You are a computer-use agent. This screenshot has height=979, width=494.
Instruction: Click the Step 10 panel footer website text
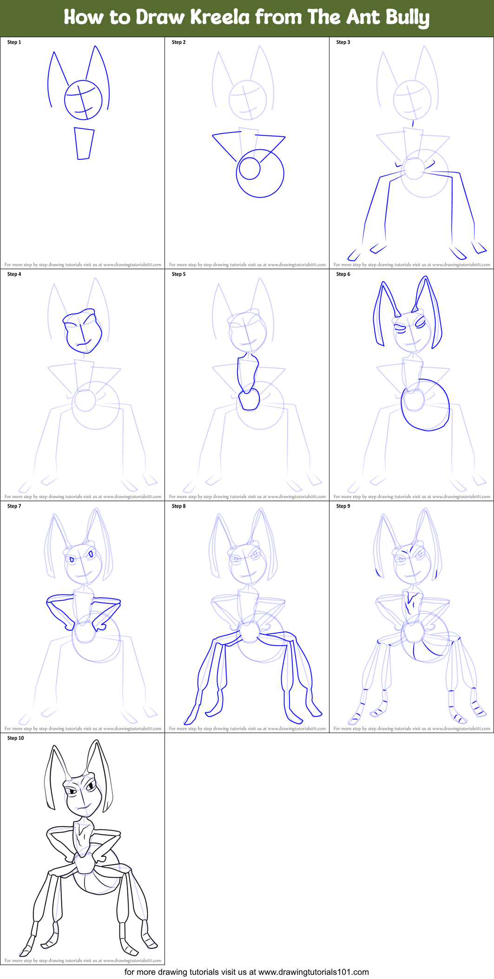(x=83, y=960)
